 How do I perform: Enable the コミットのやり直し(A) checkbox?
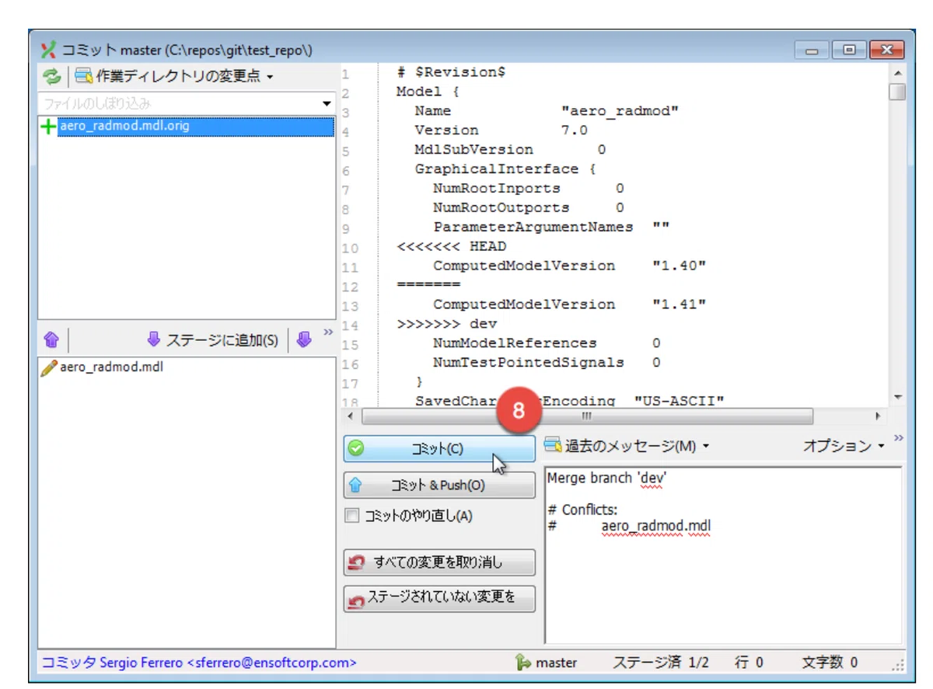coord(352,516)
